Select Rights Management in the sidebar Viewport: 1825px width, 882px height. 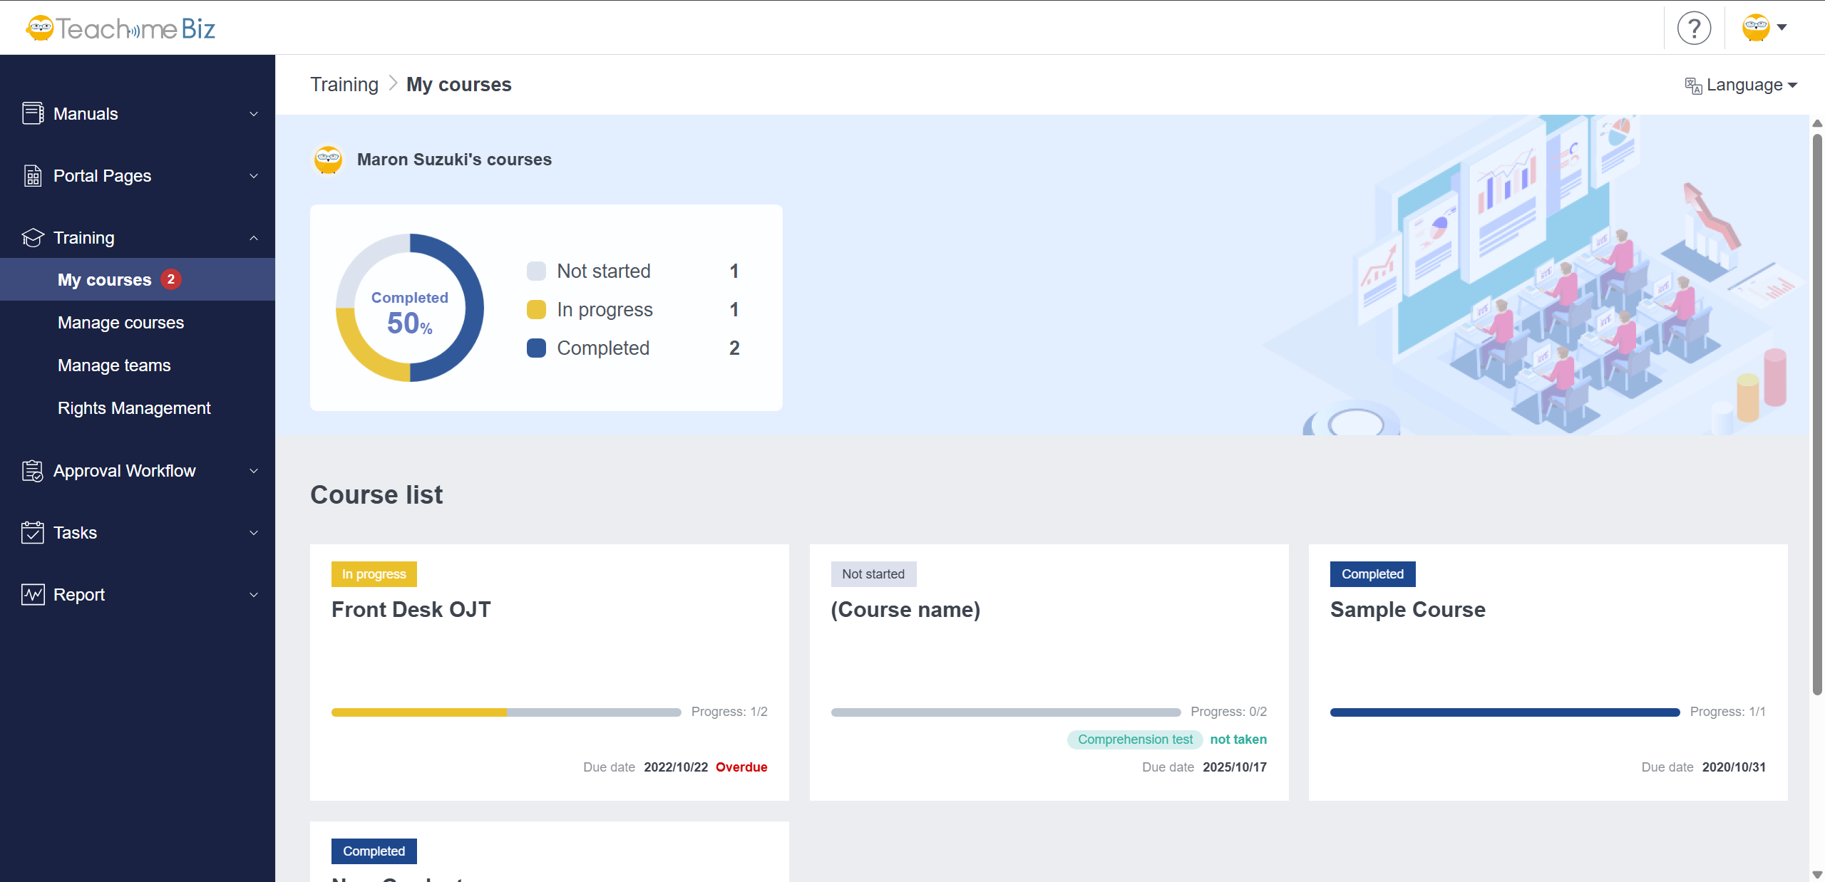[134, 408]
